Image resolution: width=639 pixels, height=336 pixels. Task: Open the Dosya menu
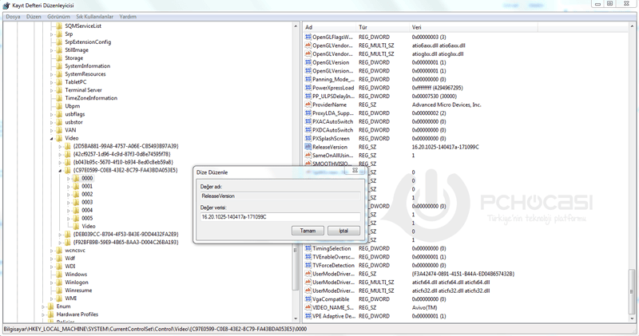[13, 16]
